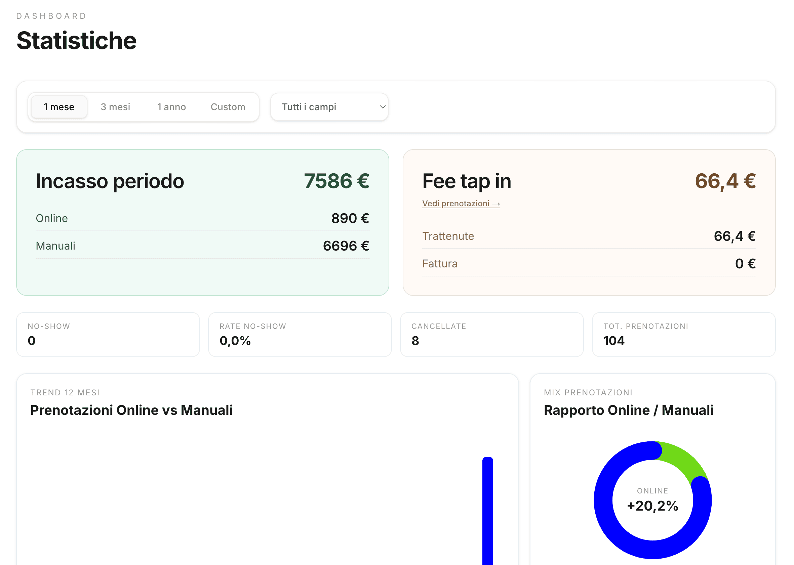Image resolution: width=794 pixels, height=565 pixels.
Task: Click the TREND 12 MESI label
Action: click(65, 392)
